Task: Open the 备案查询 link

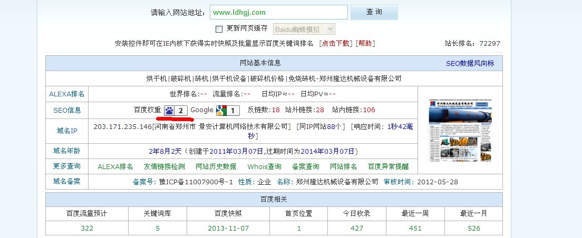Action: pos(305,167)
